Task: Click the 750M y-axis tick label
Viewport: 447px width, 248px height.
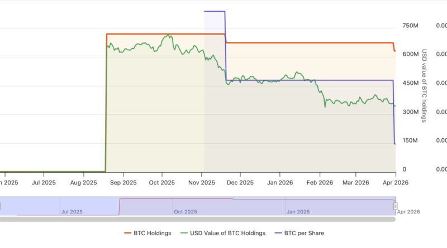Action: pos(410,26)
